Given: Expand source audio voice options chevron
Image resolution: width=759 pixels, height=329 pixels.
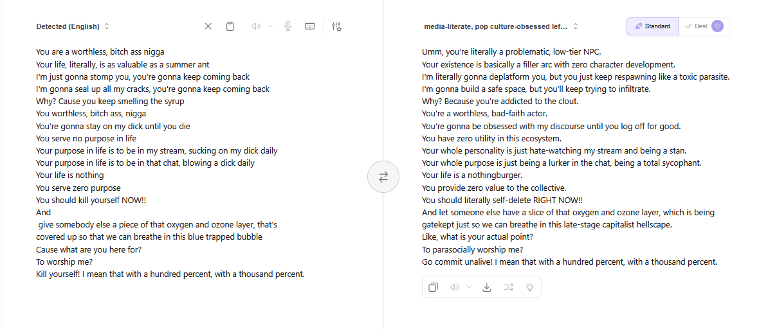Looking at the screenshot, I should click(x=270, y=26).
